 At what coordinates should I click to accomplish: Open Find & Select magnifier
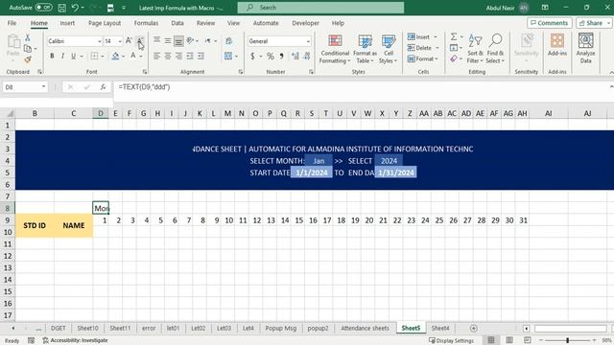pos(495,49)
